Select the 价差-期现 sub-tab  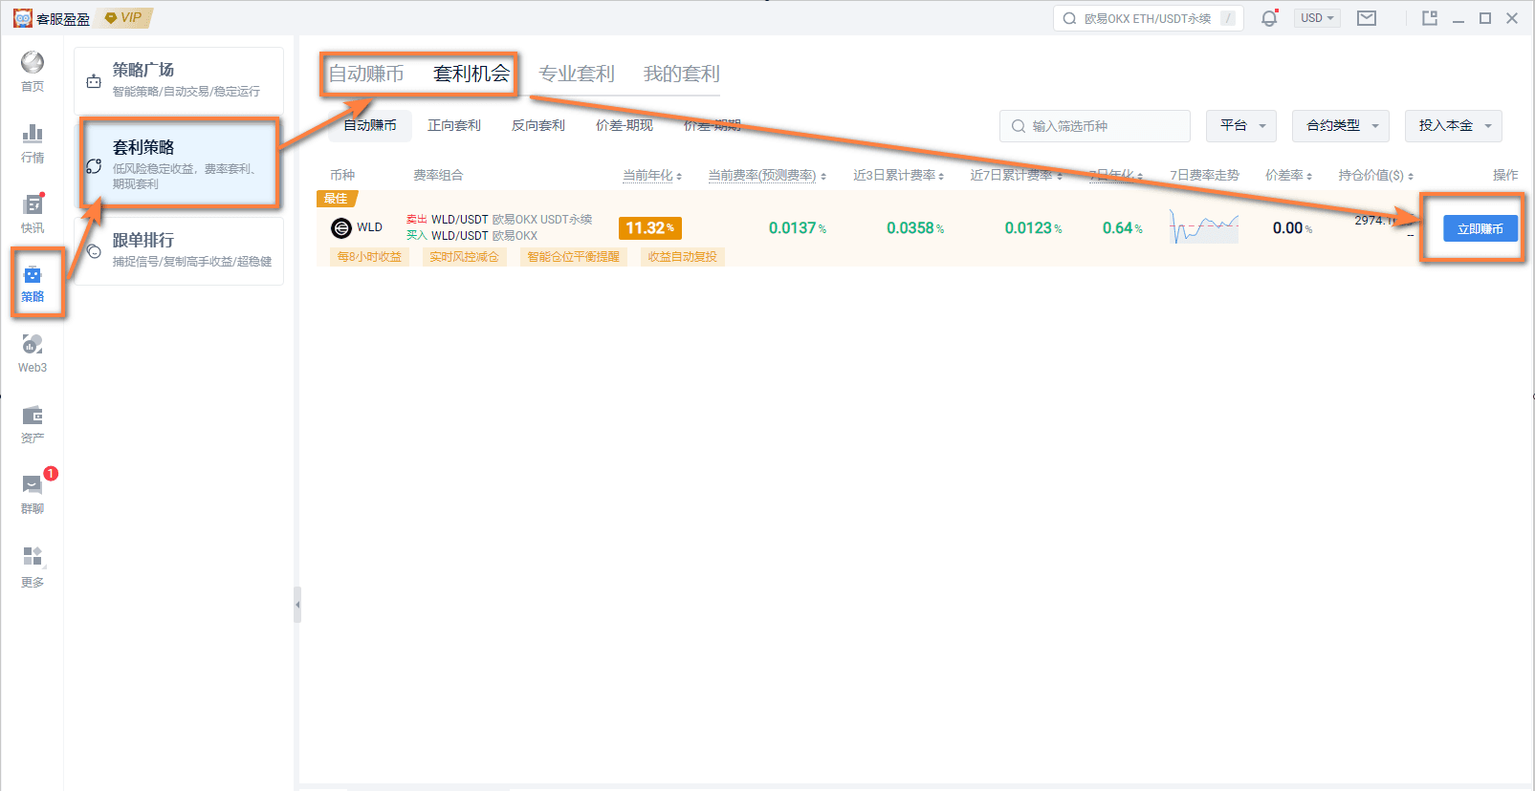coord(625,125)
